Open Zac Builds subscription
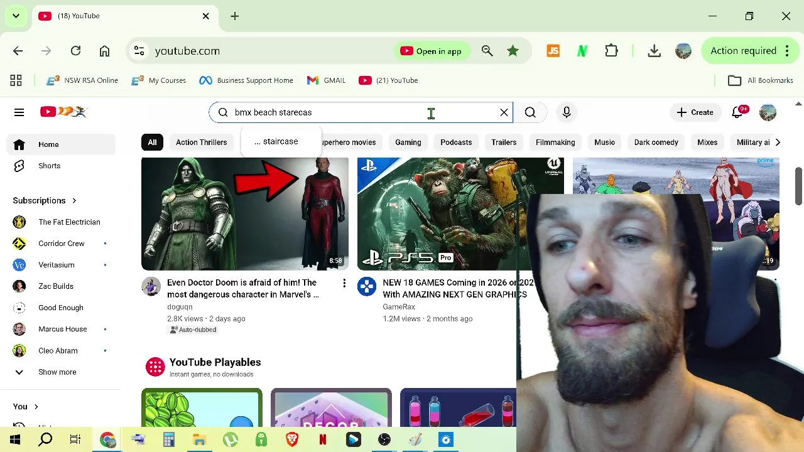This screenshot has width=804, height=452. click(x=61, y=286)
